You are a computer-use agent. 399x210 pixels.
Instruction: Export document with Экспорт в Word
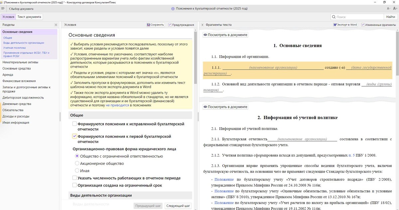345,25
